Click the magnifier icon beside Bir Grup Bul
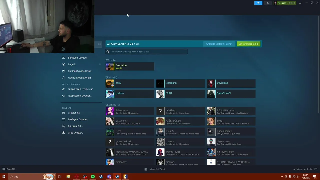Image resolution: width=320 pixels, height=180 pixels. (x=63, y=126)
